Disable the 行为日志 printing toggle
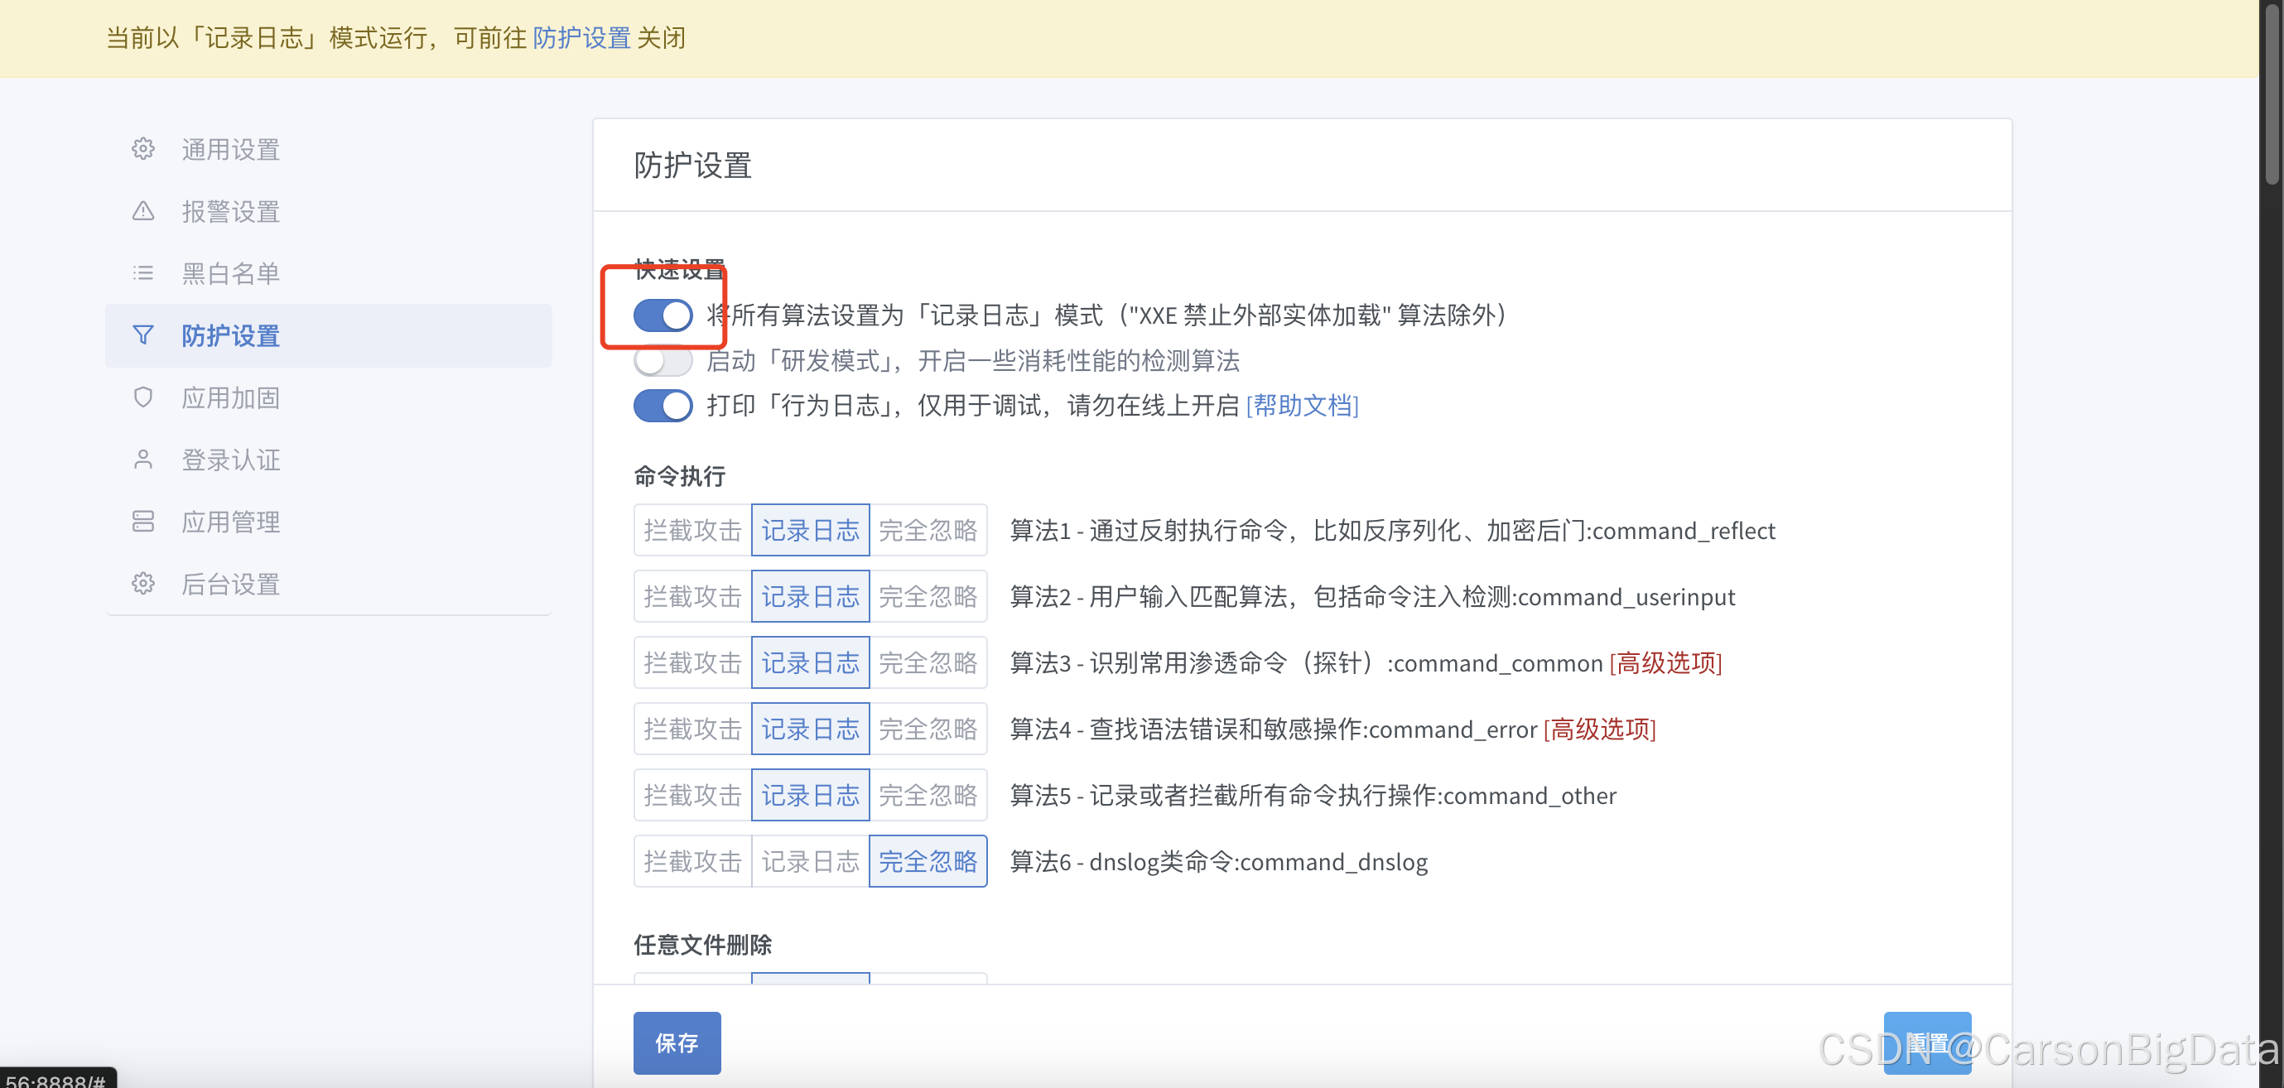The height and width of the screenshot is (1088, 2284). [x=663, y=406]
